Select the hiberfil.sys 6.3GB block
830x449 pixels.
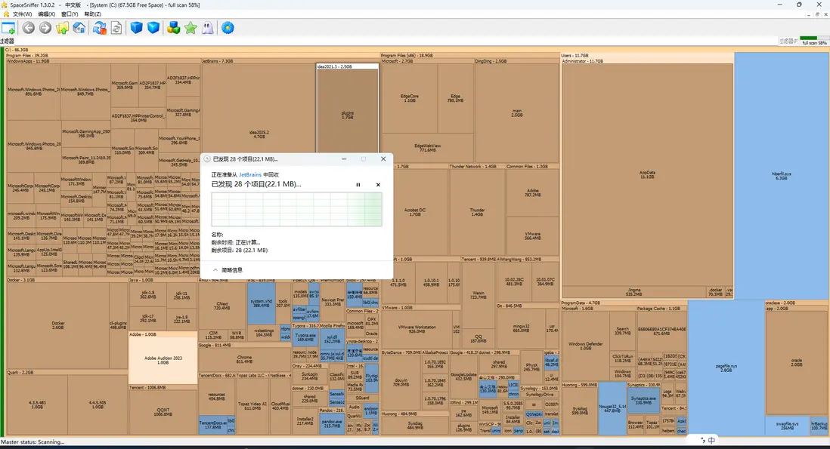pyautogui.click(x=781, y=176)
